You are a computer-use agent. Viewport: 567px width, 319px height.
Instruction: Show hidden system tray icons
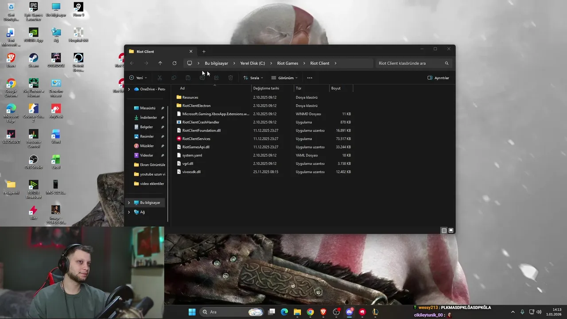(x=513, y=312)
